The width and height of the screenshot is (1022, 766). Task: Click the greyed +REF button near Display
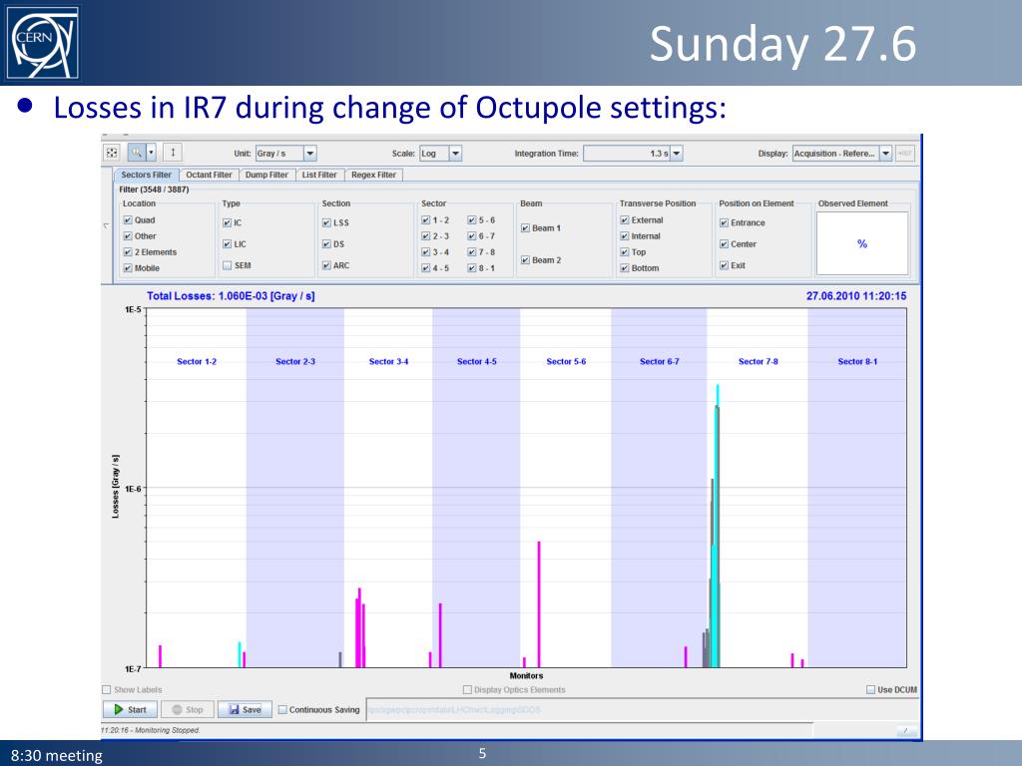pyautogui.click(x=904, y=153)
